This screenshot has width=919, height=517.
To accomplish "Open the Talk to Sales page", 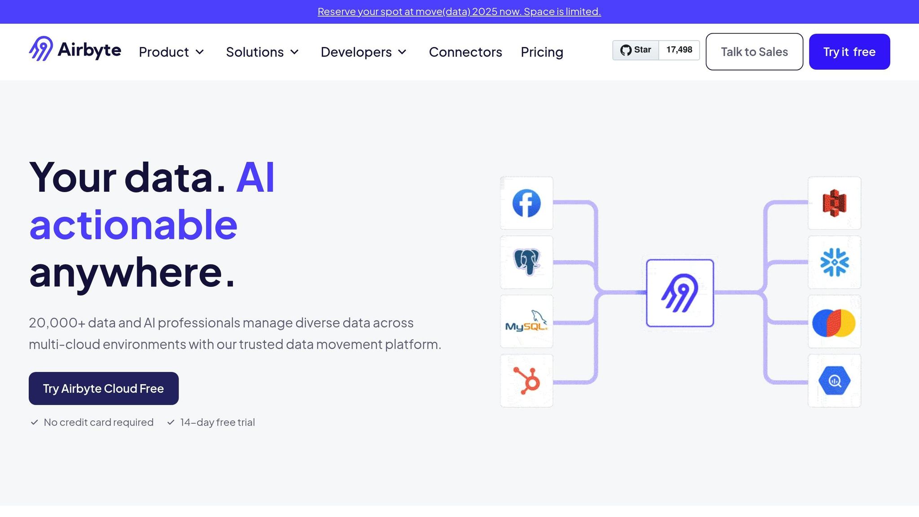I will pos(754,52).
